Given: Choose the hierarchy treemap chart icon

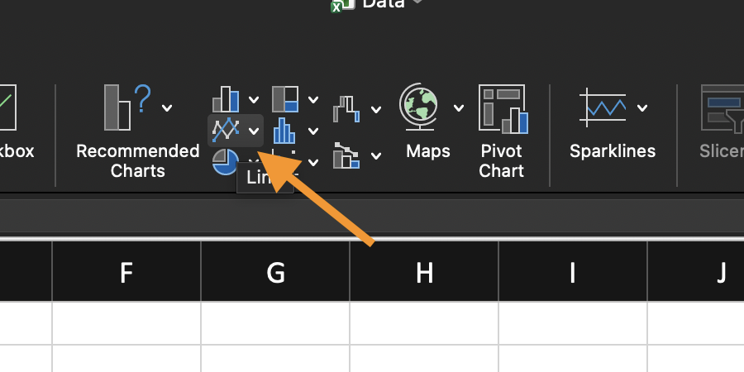Looking at the screenshot, I should tap(285, 99).
